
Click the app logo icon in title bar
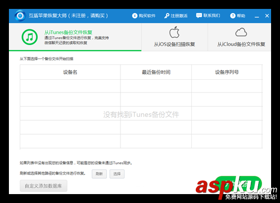pos(20,16)
